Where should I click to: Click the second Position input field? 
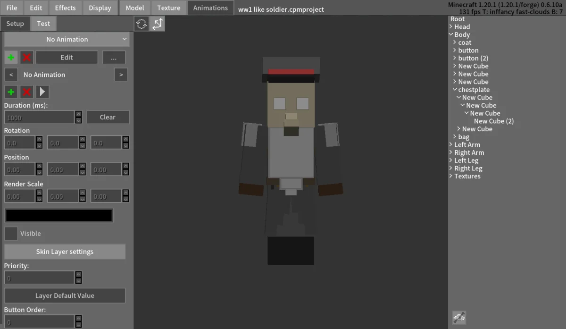[x=63, y=169]
